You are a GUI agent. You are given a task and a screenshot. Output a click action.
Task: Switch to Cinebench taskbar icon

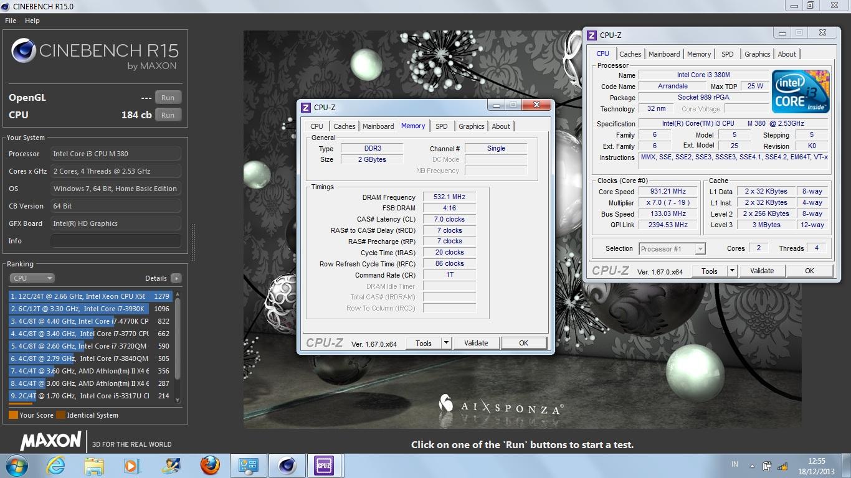287,466
